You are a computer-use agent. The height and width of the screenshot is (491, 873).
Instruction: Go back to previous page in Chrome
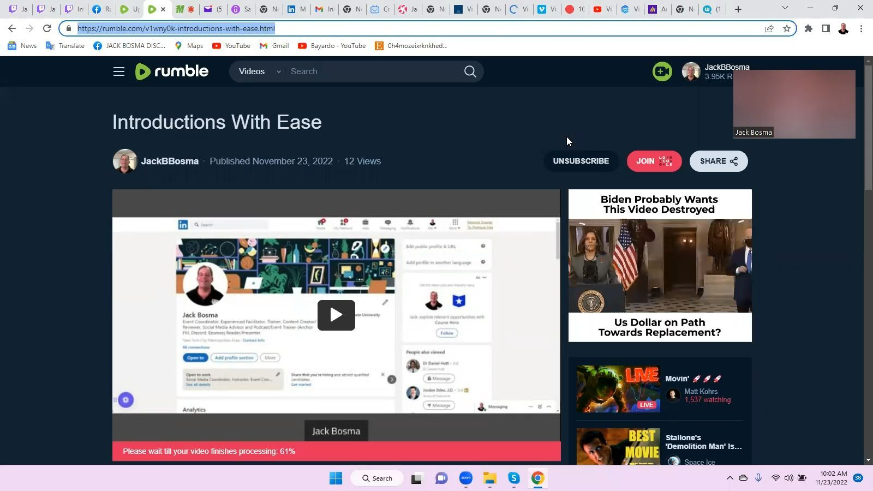[x=12, y=28]
